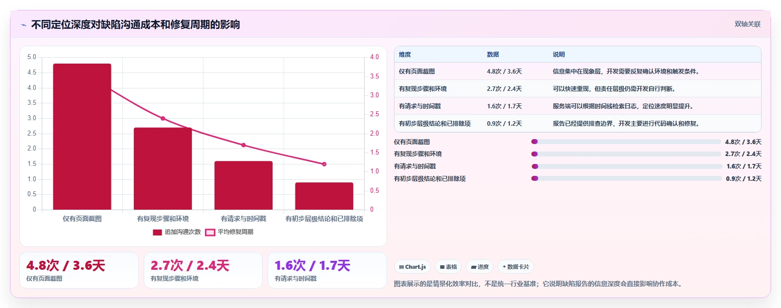781x308 pixels.
Task: Click the description starting 服务端可以根据时间线
Action: tap(623, 106)
